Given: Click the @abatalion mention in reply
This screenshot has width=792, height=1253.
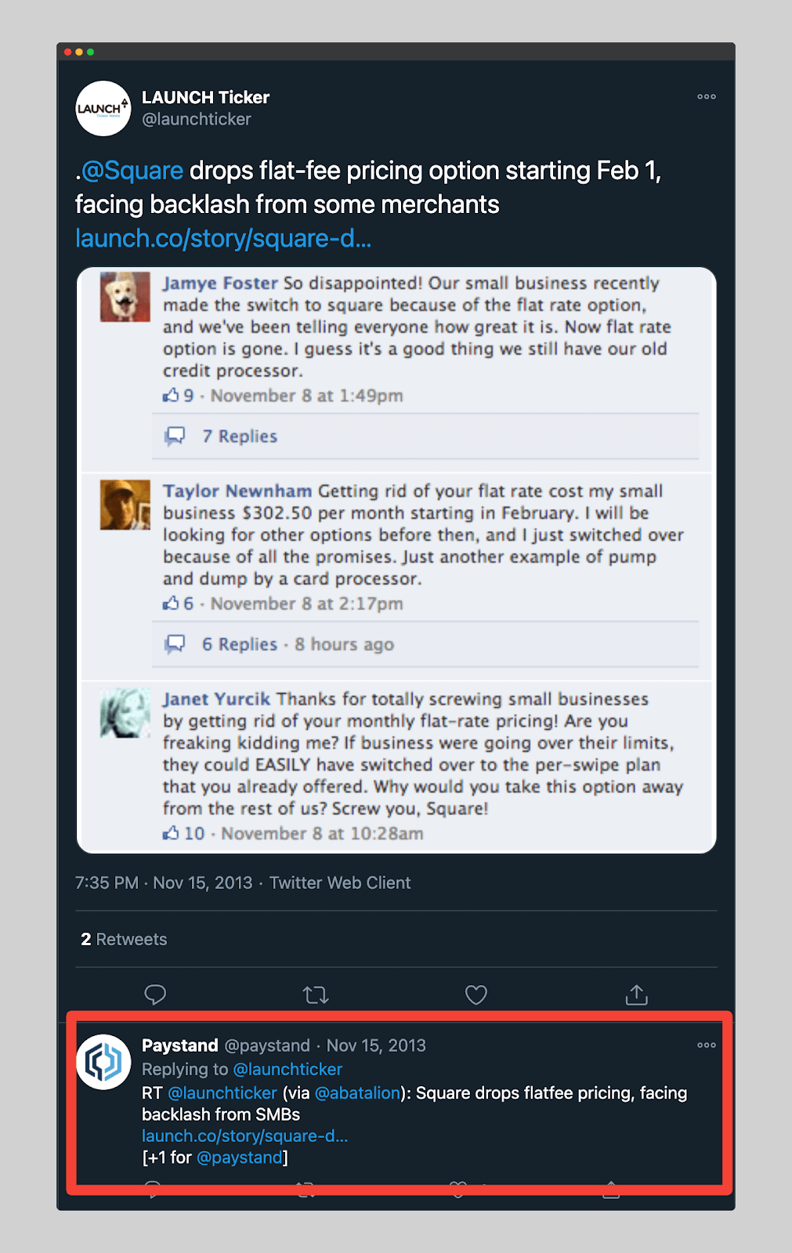Looking at the screenshot, I should click(357, 1092).
